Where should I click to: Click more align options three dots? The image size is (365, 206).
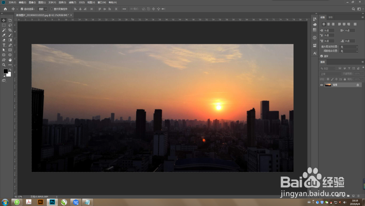click(124, 9)
